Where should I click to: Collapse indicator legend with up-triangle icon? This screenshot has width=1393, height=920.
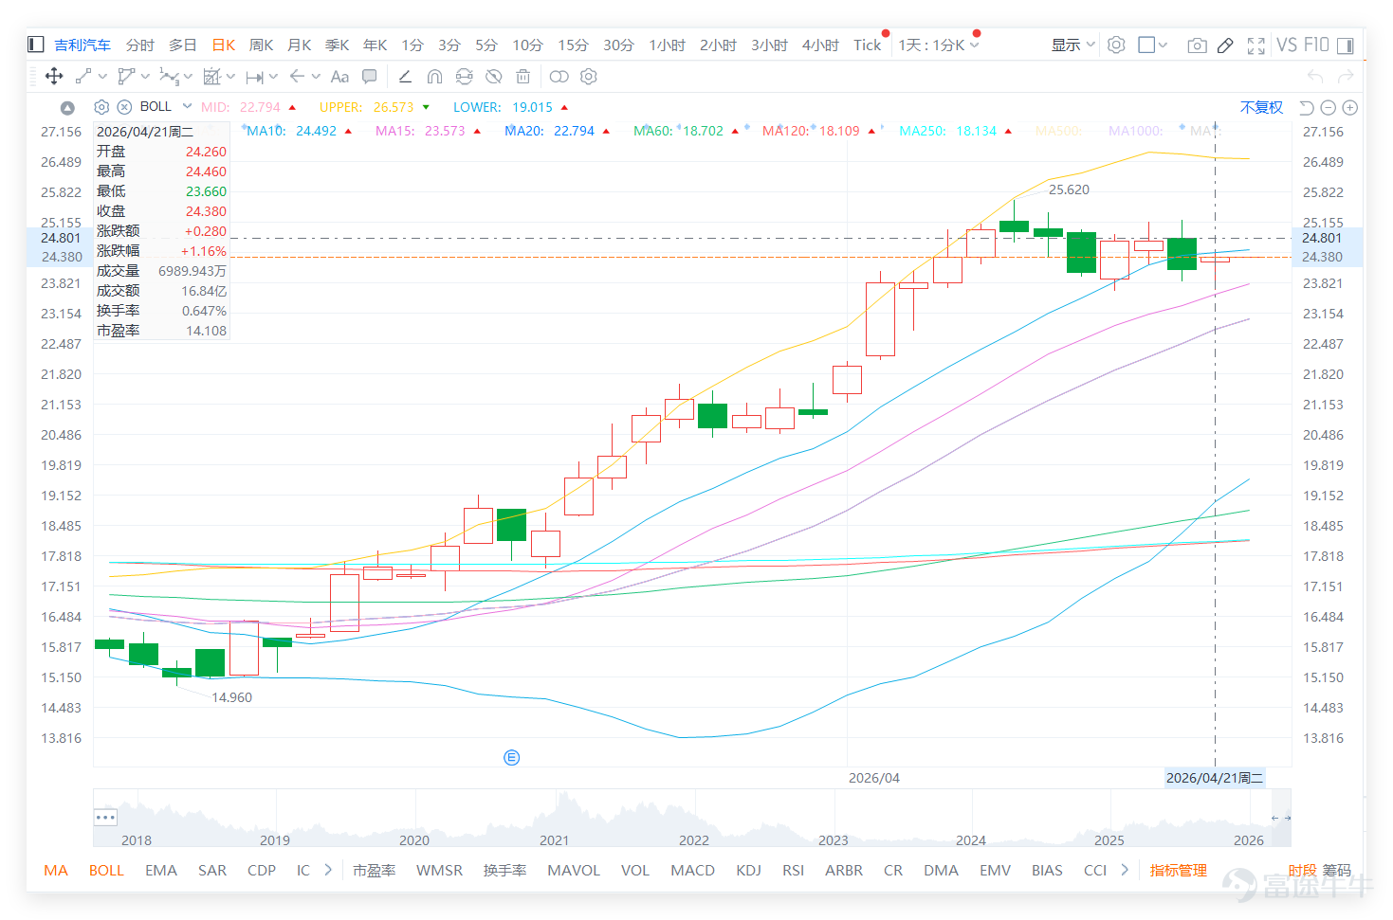[67, 108]
